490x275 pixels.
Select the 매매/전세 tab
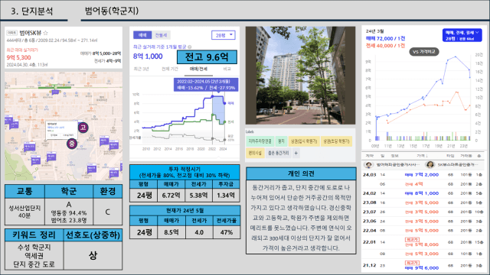pyautogui.click(x=198, y=69)
